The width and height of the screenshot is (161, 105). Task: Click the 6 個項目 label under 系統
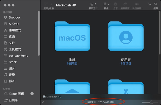(x=72, y=63)
